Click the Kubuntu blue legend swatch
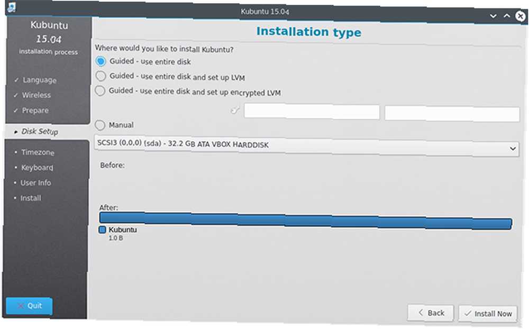529x329 pixels. click(102, 230)
